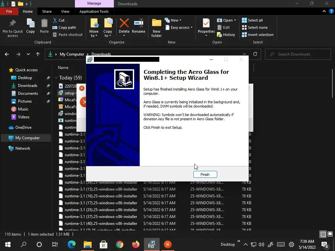Open the New item dropdown
The height and width of the screenshot is (251, 335).
click(x=173, y=20)
